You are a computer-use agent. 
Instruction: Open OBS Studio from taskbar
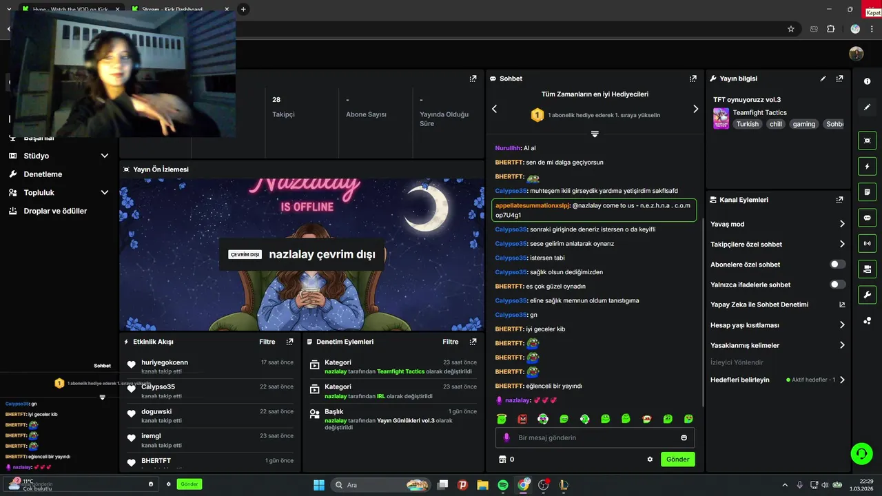[544, 485]
